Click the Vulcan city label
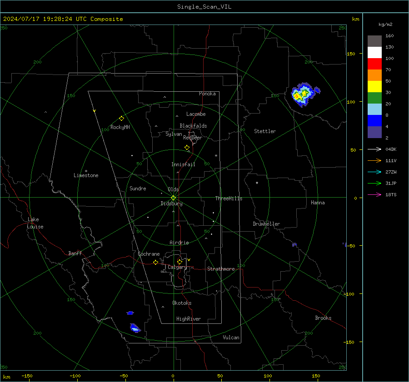The image size is (409, 382). (231, 337)
